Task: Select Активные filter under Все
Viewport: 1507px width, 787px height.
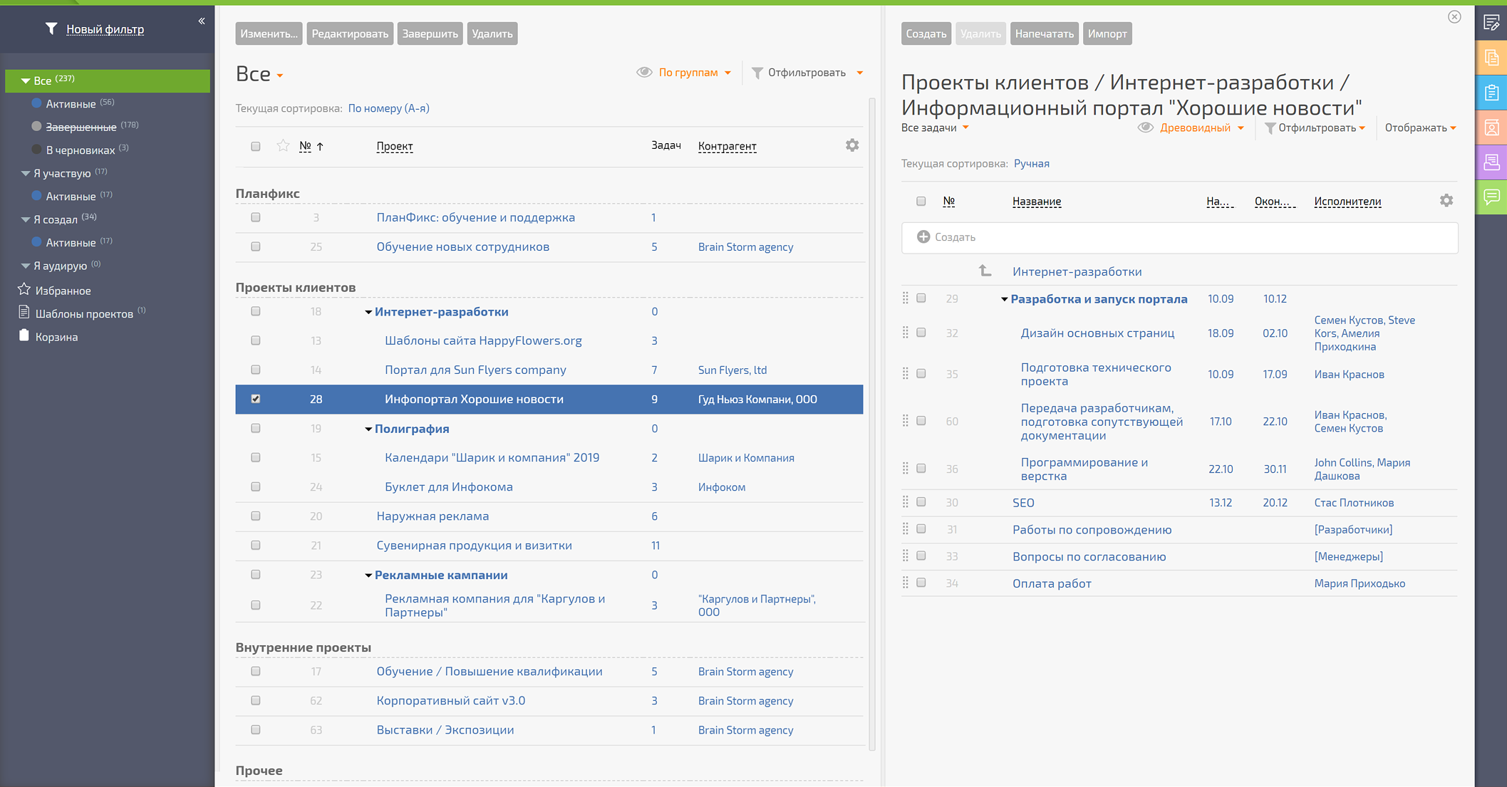Action: tap(71, 104)
